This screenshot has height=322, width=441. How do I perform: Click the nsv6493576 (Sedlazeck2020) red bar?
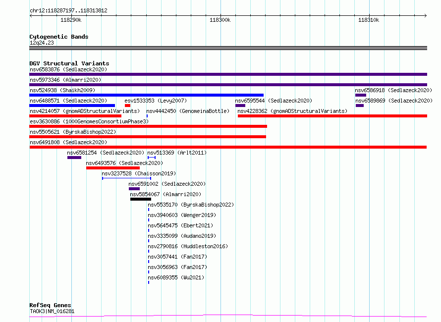coord(113,168)
